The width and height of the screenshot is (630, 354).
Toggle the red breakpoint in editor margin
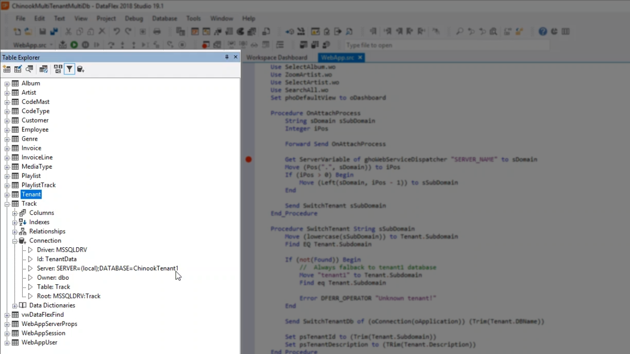[249, 159]
